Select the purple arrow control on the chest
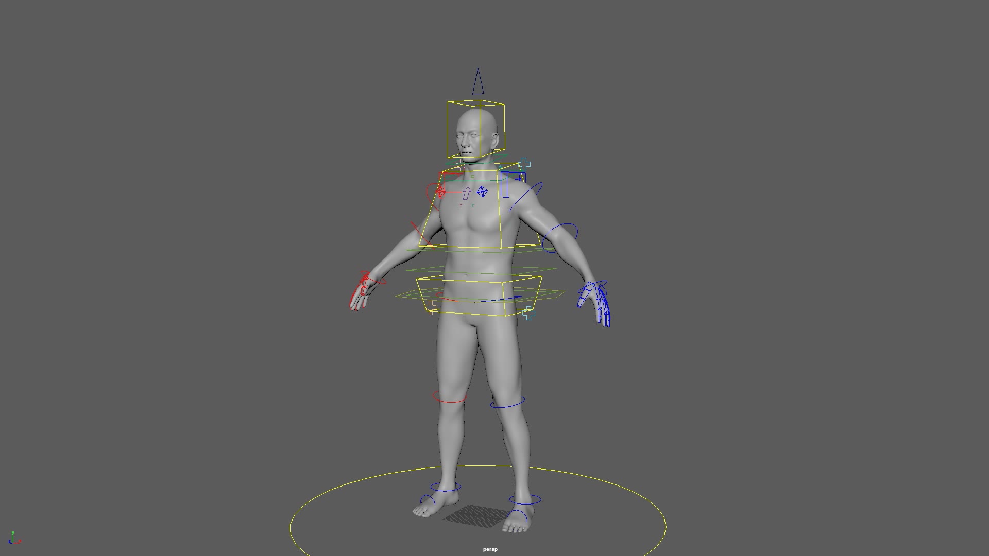Viewport: 989px width, 556px height. tap(467, 193)
